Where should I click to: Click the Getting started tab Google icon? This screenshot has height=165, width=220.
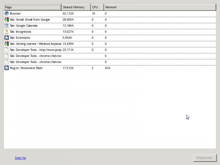pyautogui.click(x=7, y=44)
